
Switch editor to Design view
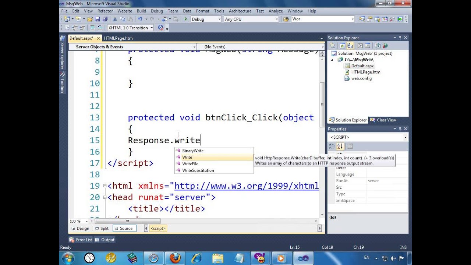[80, 228]
